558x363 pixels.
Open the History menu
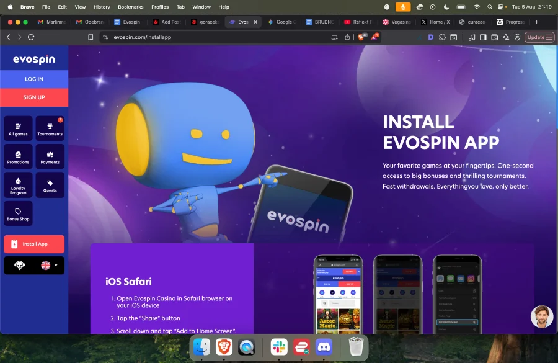[x=102, y=7]
